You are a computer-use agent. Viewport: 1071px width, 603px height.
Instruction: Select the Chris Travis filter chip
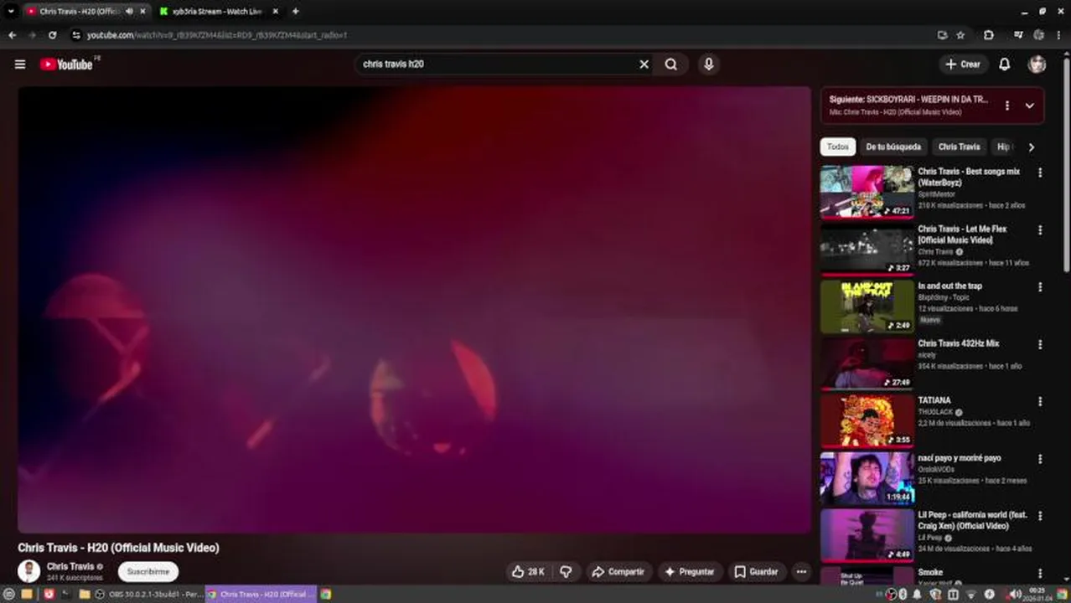point(959,147)
